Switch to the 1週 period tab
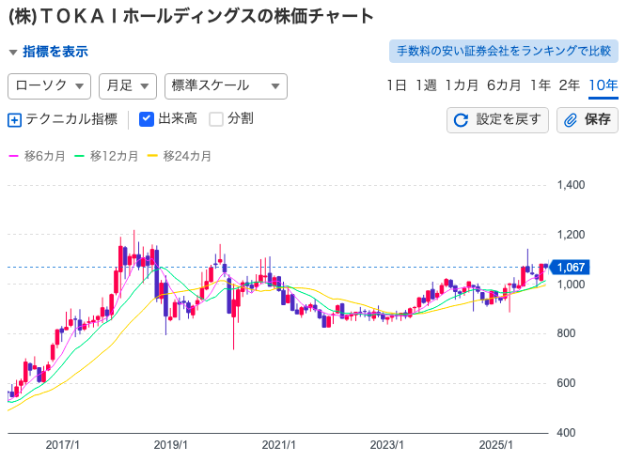627x462 pixels. click(426, 85)
